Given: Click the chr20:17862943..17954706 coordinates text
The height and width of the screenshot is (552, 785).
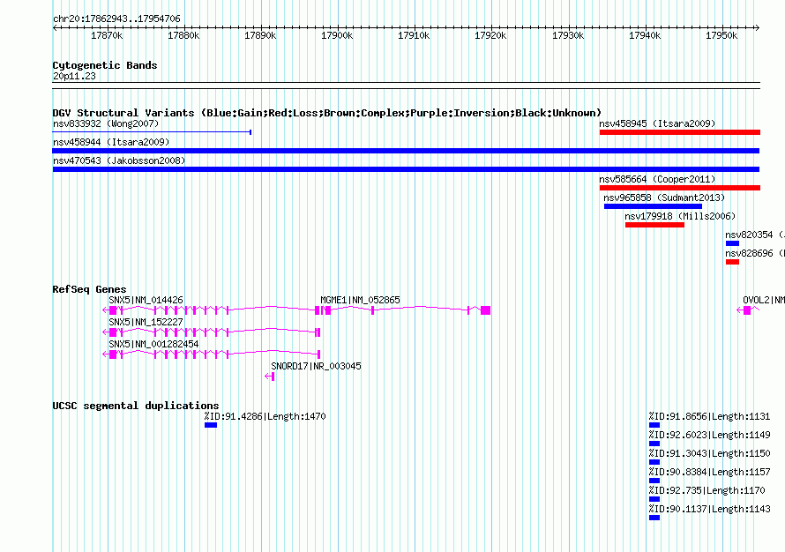Looking at the screenshot, I should point(116,19).
